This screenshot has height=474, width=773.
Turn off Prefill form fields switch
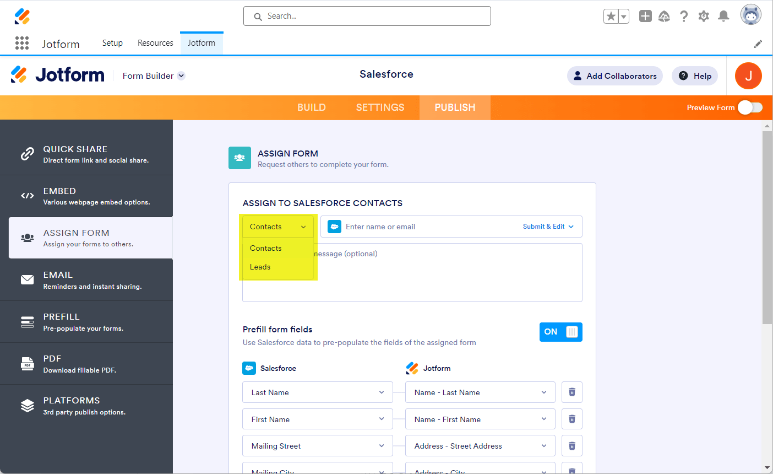[x=560, y=332]
